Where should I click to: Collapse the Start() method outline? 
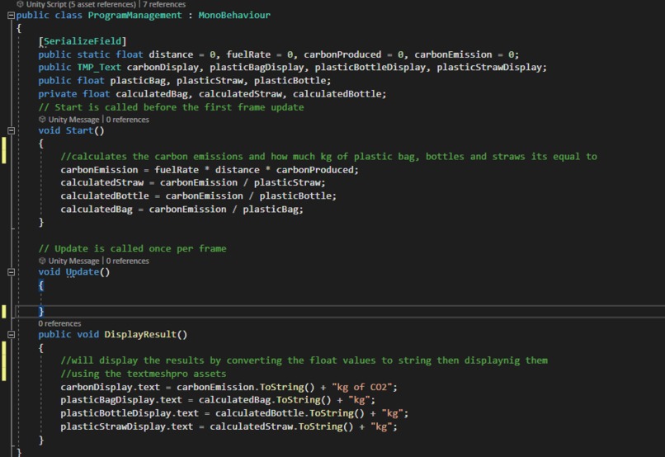point(12,130)
